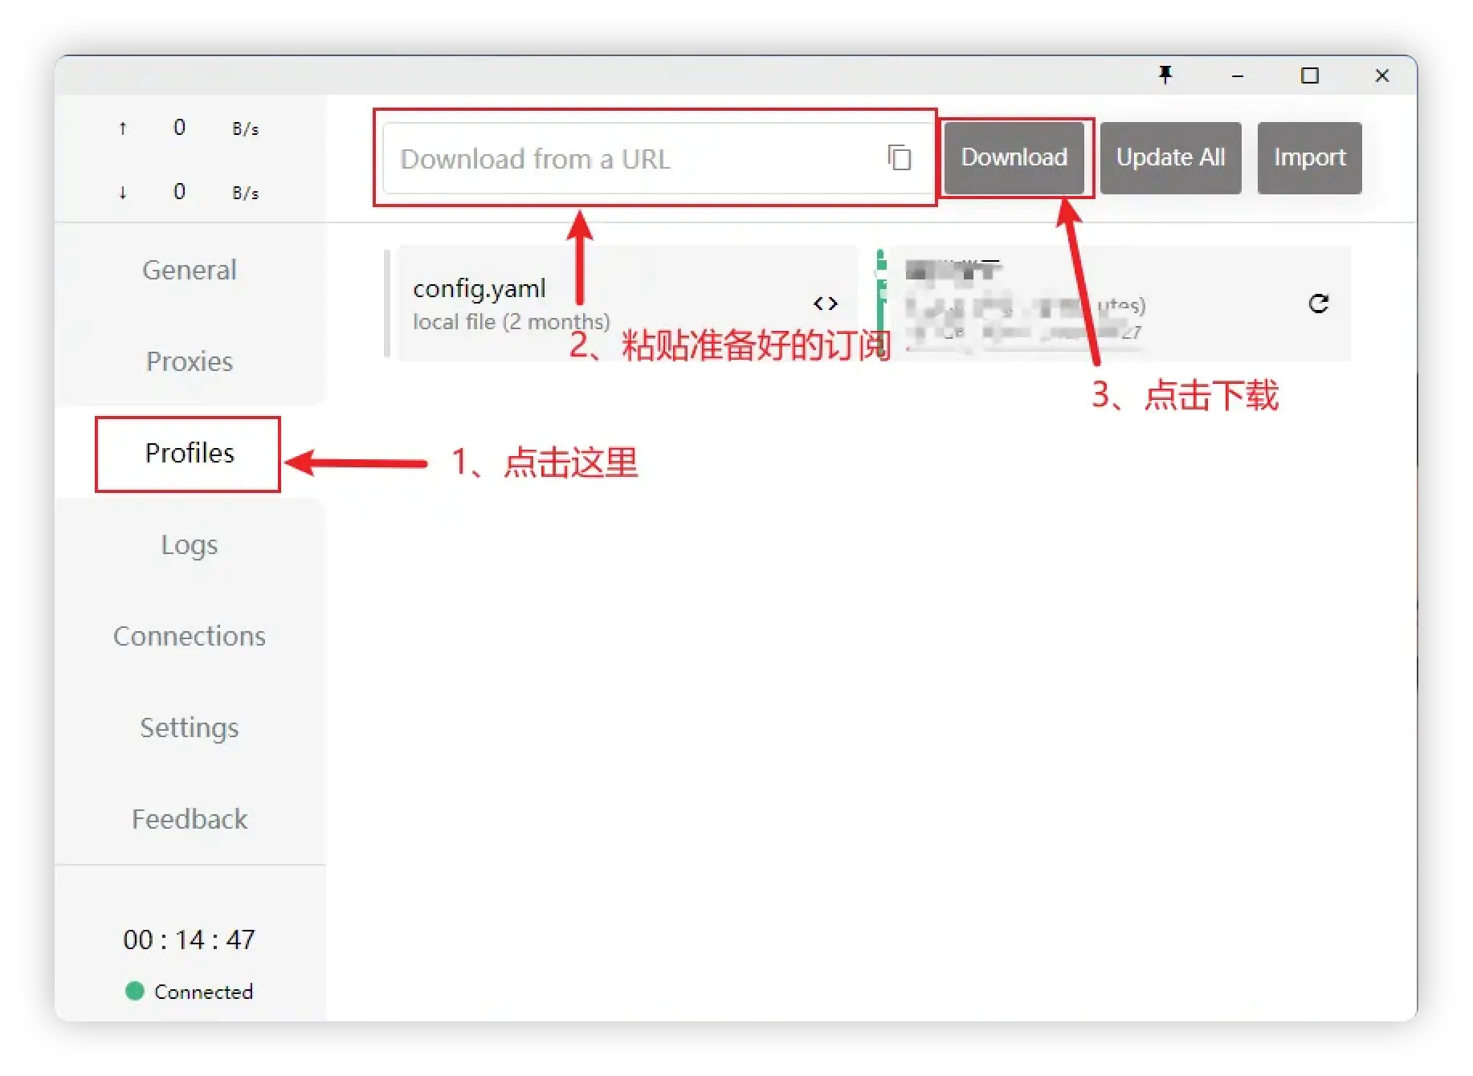Click Update All to refresh profiles
This screenshot has height=1076, width=1473.
point(1170,157)
